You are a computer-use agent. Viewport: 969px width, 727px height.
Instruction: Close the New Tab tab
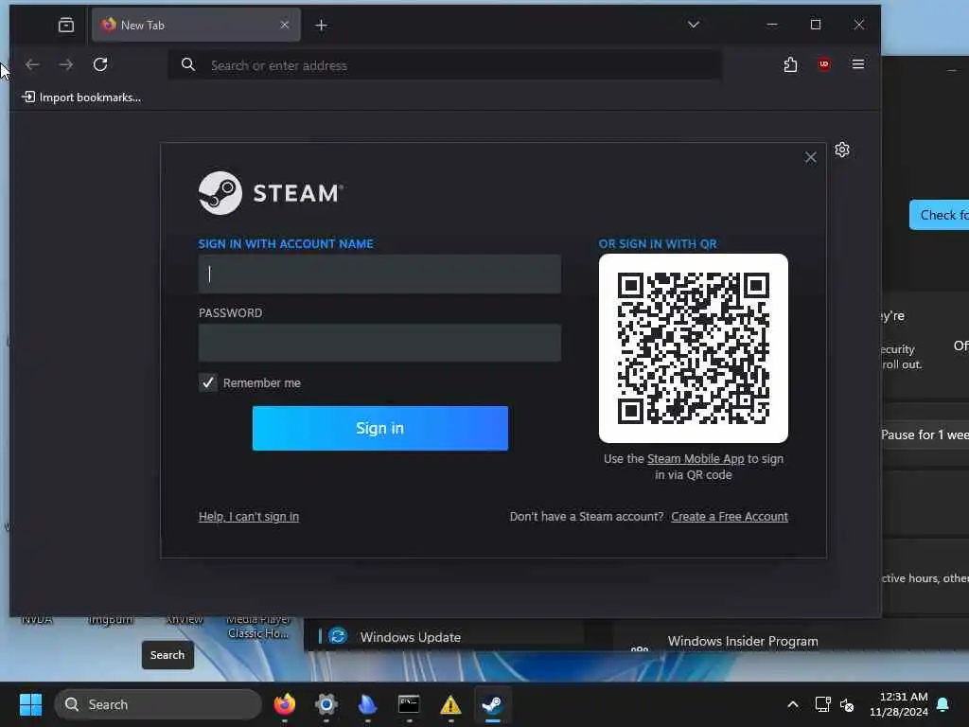[284, 25]
